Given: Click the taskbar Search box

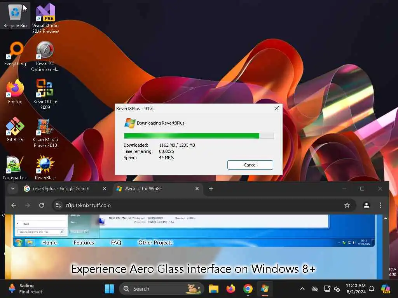Looking at the screenshot, I should [162, 289].
